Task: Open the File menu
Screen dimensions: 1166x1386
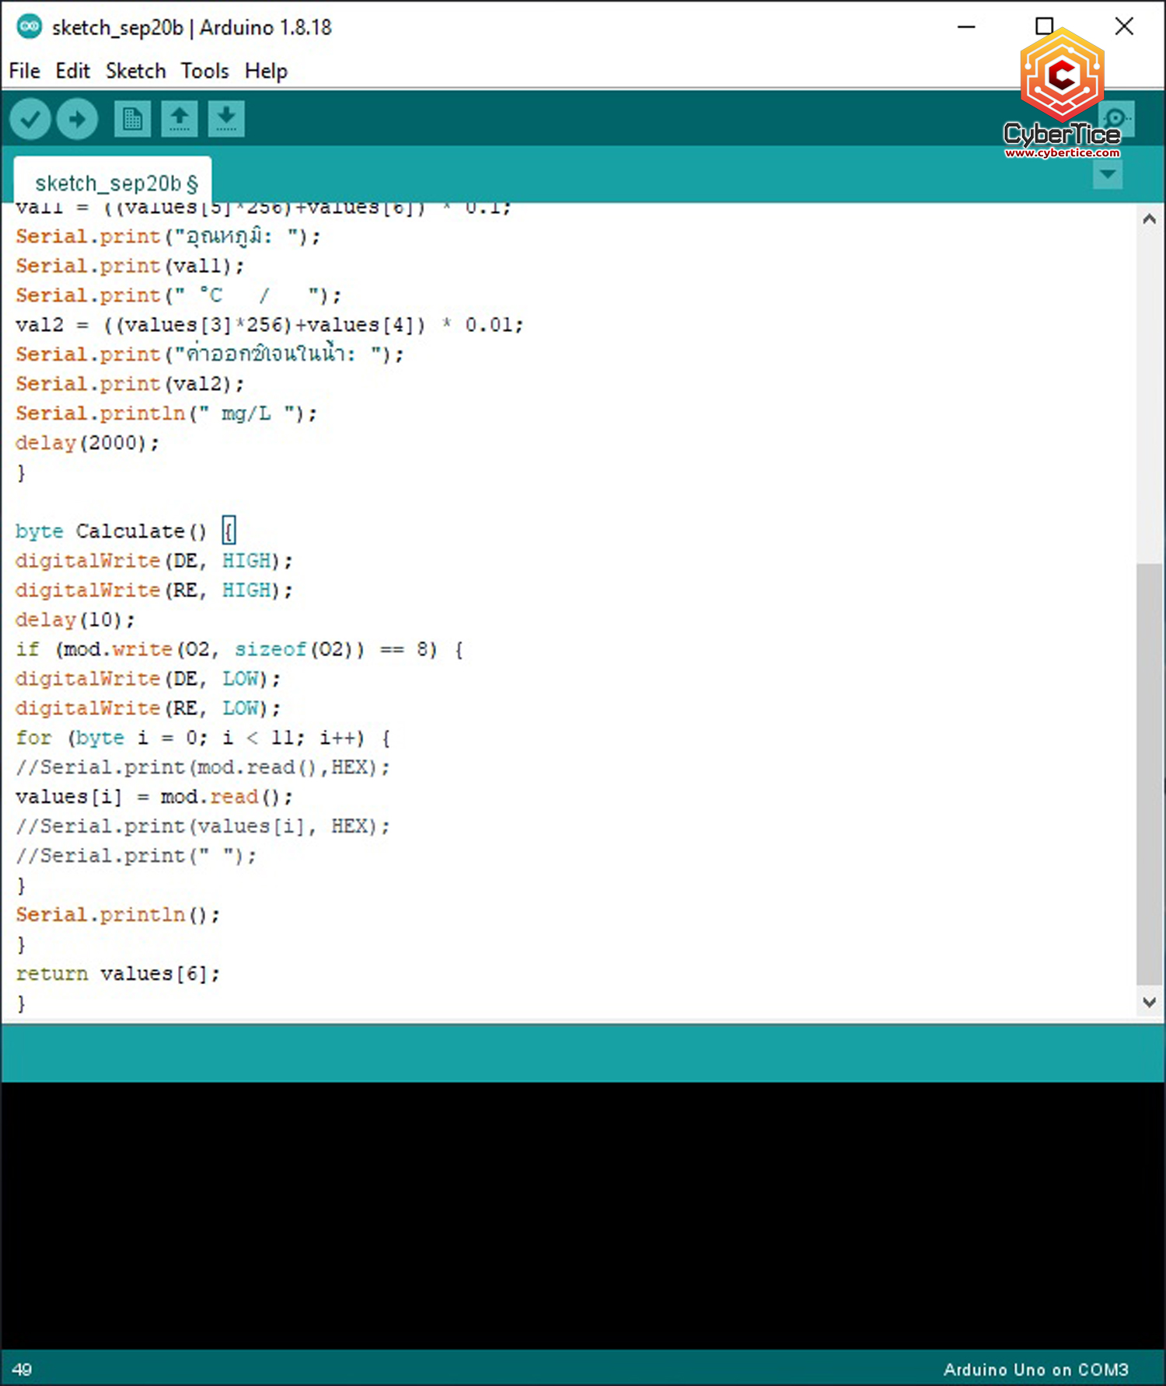Action: (24, 71)
